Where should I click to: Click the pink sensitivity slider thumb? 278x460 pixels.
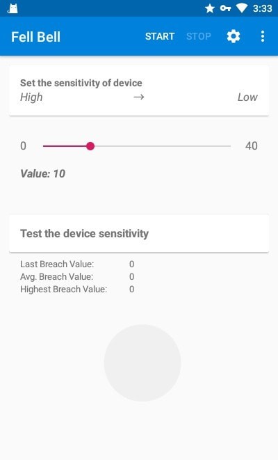click(90, 146)
